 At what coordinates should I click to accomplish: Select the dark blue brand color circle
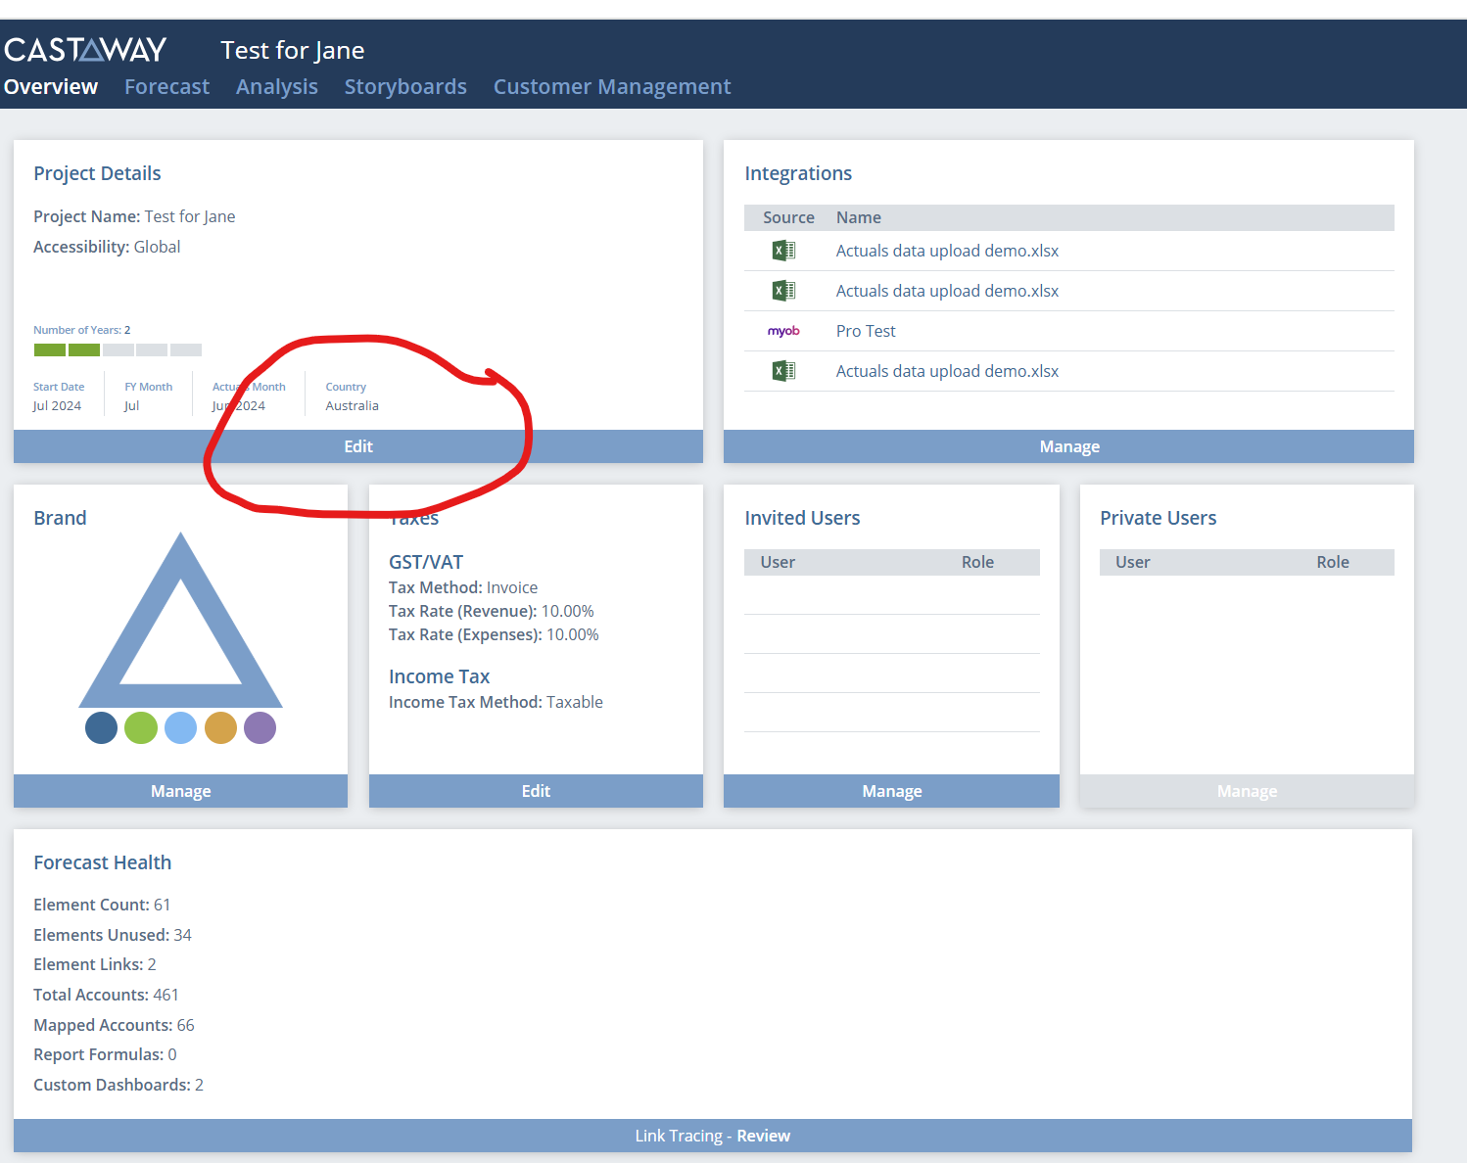click(x=101, y=728)
